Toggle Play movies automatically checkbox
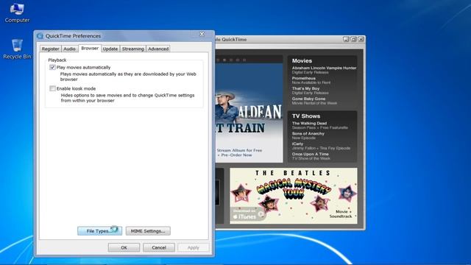 (x=52, y=67)
